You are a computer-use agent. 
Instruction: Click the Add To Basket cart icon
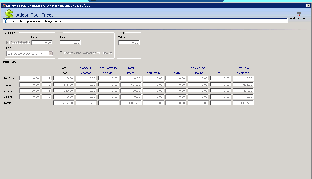(299, 14)
